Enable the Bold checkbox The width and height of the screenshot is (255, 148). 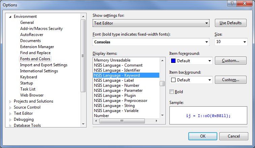[x=171, y=92]
